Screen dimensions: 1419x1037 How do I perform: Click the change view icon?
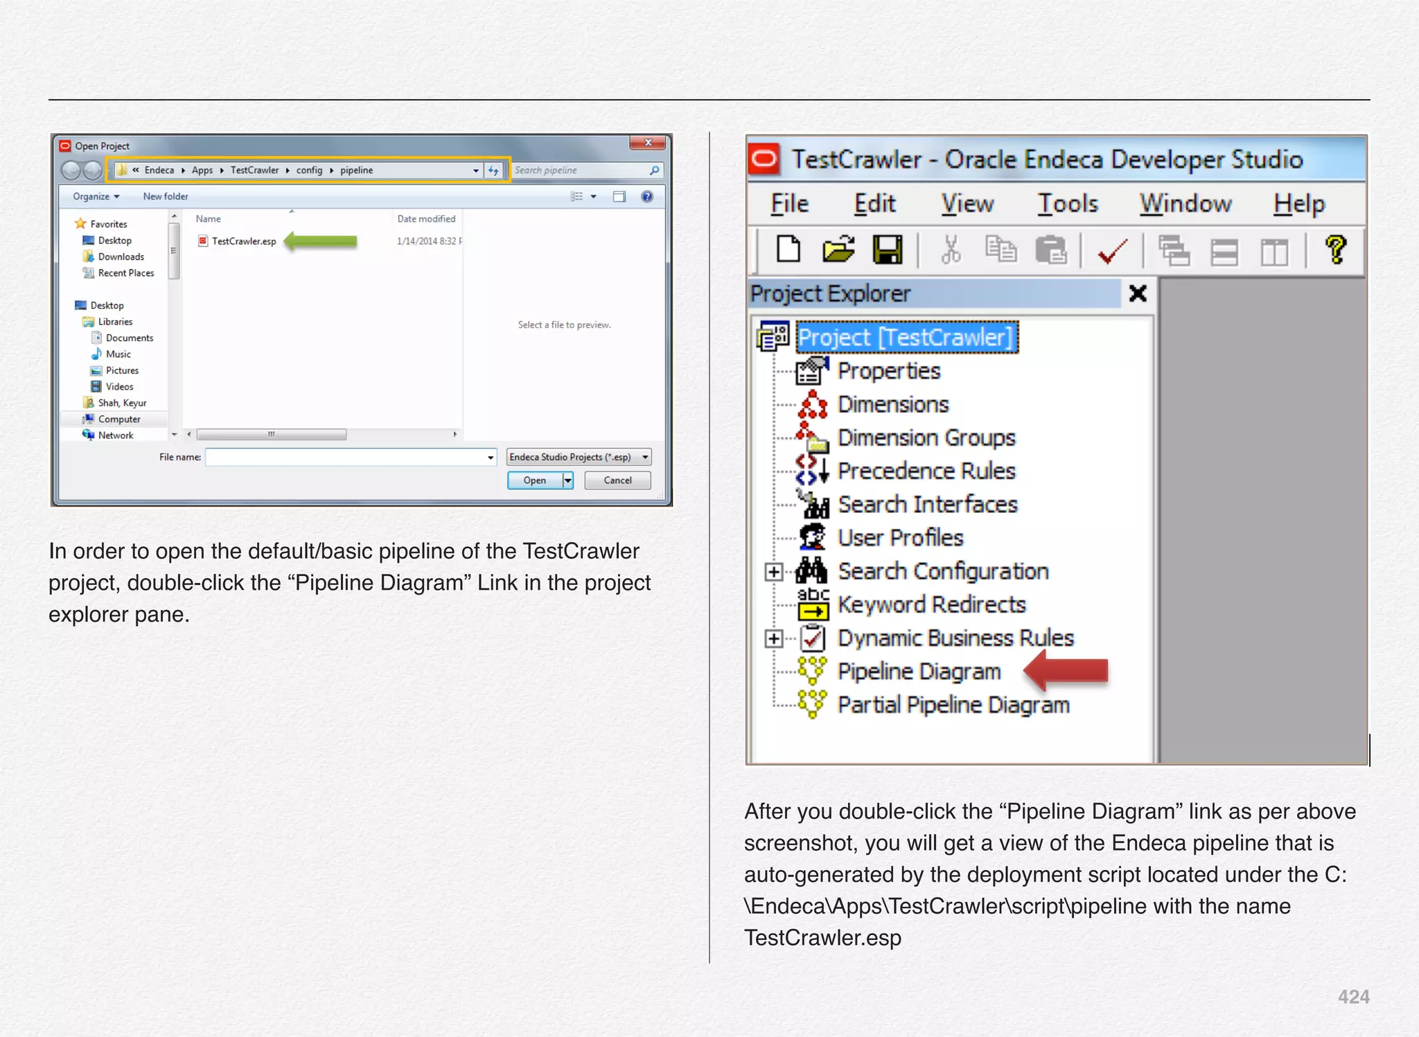576,196
